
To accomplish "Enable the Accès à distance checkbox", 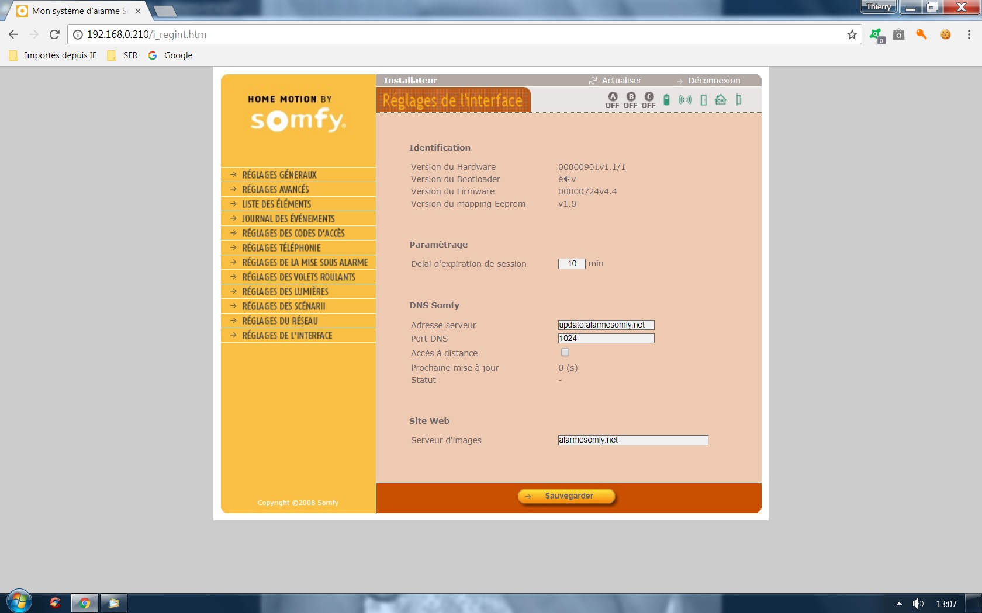I will (565, 352).
